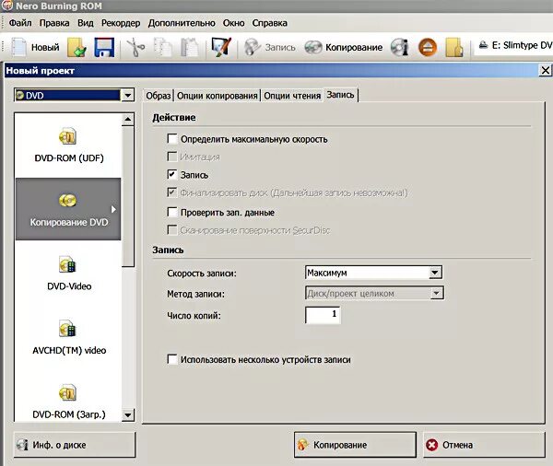The width and height of the screenshot is (553, 466).
Task: Click the project list scrollbar thumb
Action: [x=128, y=197]
